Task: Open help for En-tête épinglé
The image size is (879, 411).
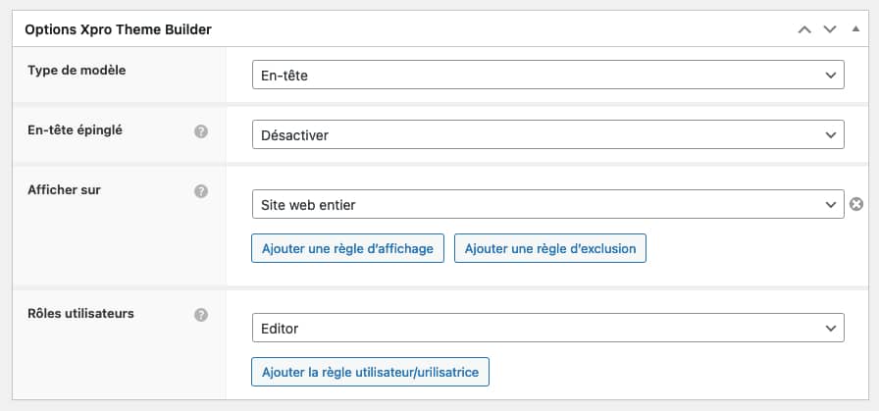Action: point(201,131)
